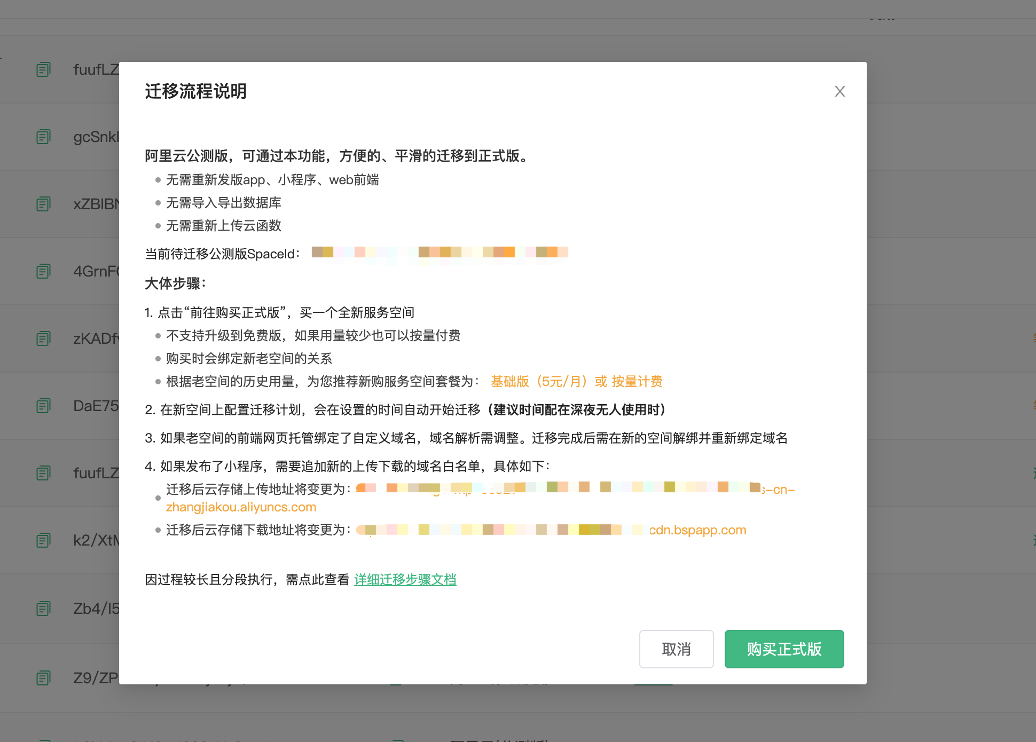
Task: Select the zKADf row name in background
Action: pyautogui.click(x=96, y=338)
